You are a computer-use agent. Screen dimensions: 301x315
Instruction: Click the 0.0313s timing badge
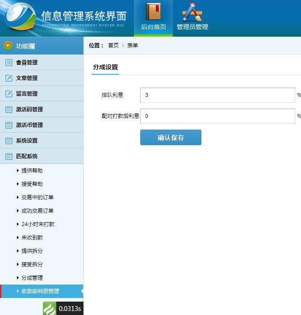[70, 308]
